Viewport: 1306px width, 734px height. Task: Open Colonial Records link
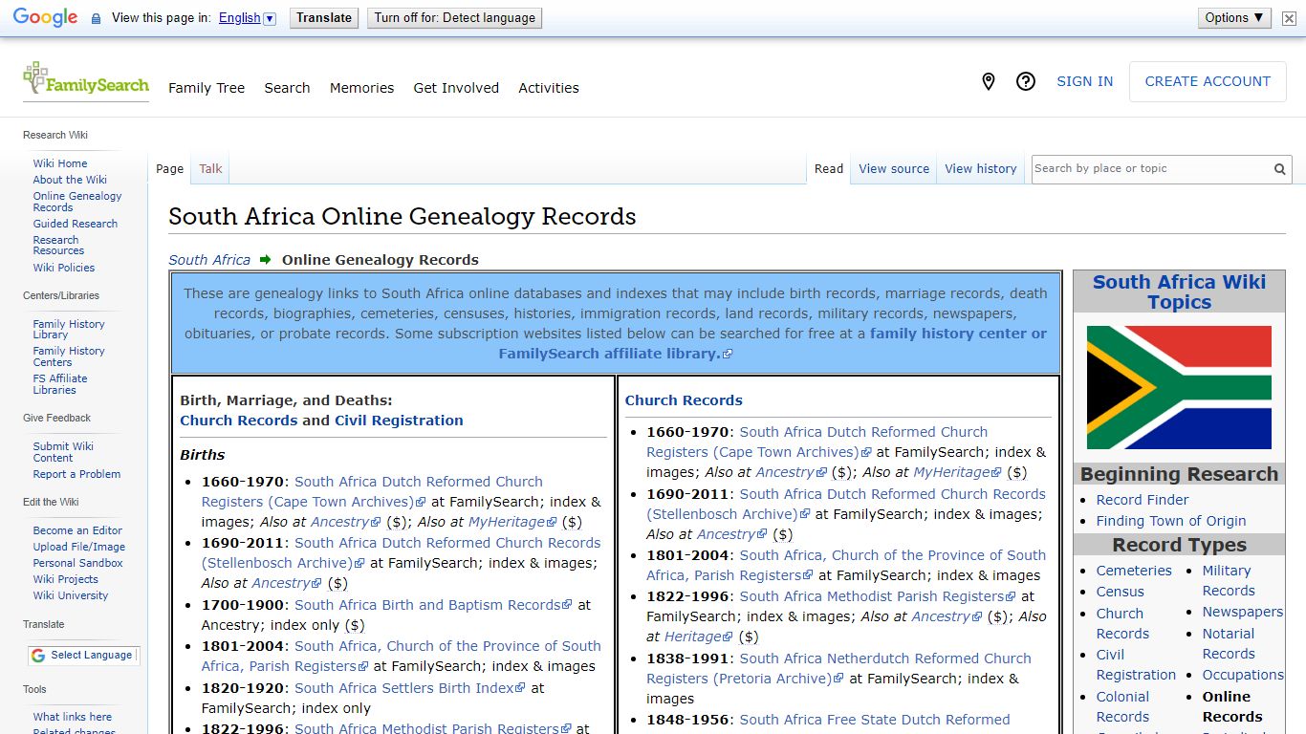click(x=1123, y=706)
